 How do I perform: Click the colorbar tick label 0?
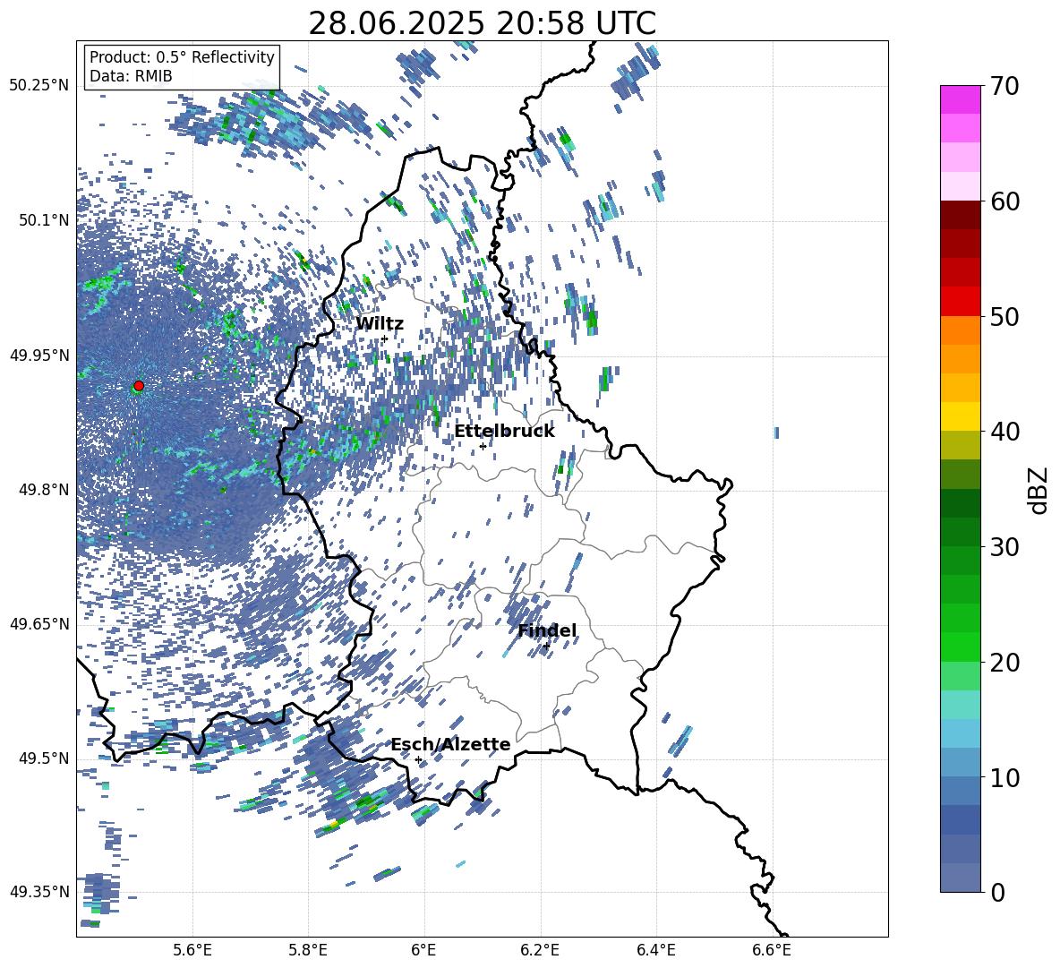click(997, 892)
